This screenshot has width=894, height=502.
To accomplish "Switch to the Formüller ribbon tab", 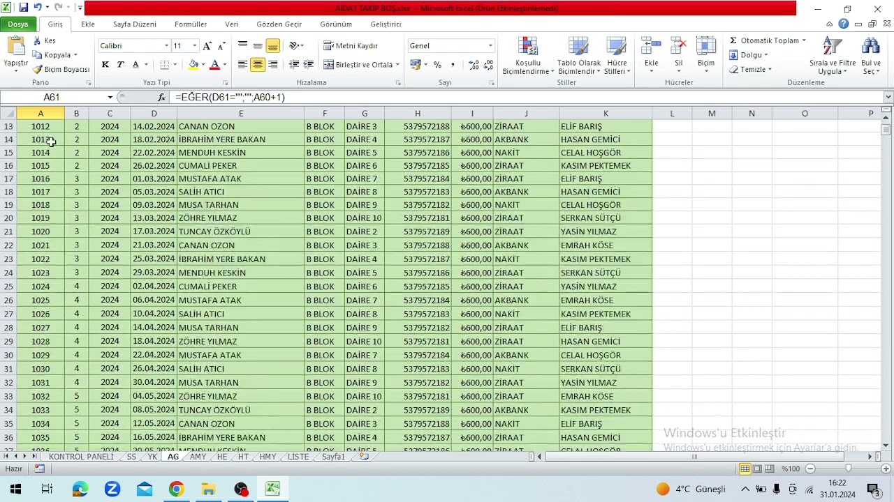I will pos(191,24).
